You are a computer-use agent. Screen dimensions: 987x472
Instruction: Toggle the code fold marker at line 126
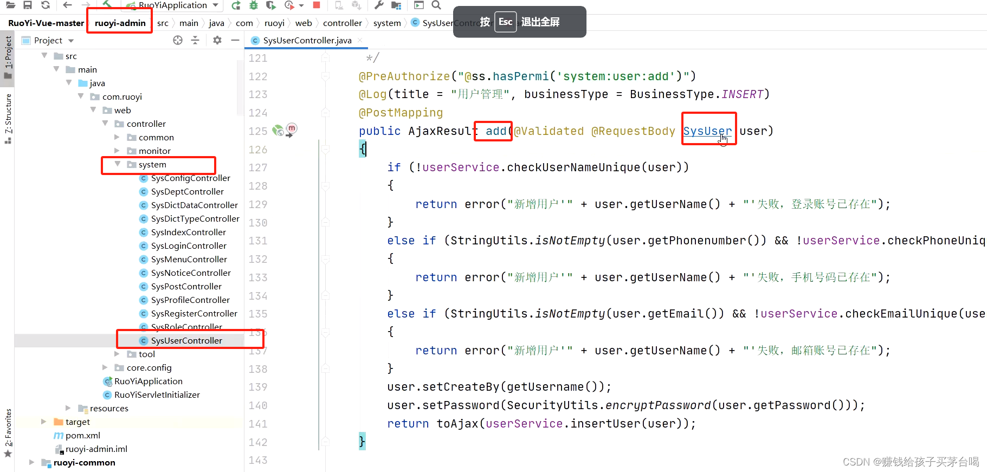coord(325,149)
